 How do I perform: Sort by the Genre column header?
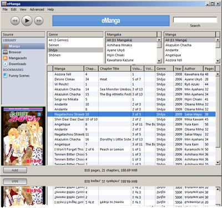[x=164, y=69]
